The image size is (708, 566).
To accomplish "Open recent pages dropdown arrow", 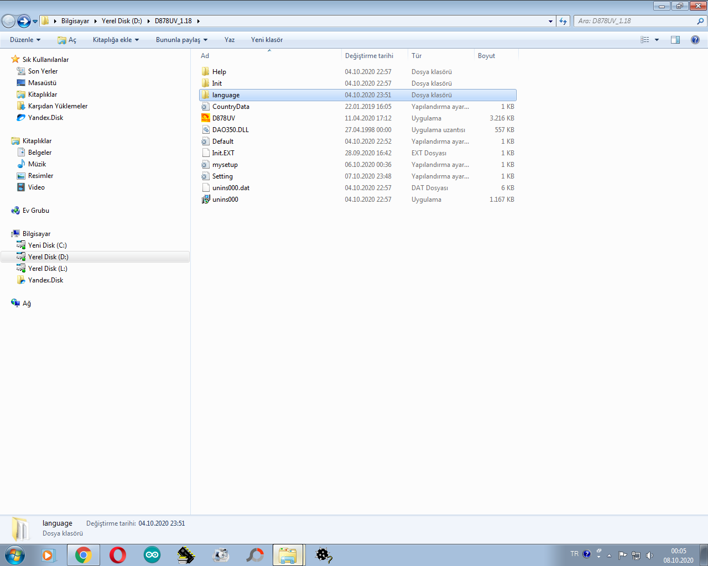I will (x=35, y=22).
